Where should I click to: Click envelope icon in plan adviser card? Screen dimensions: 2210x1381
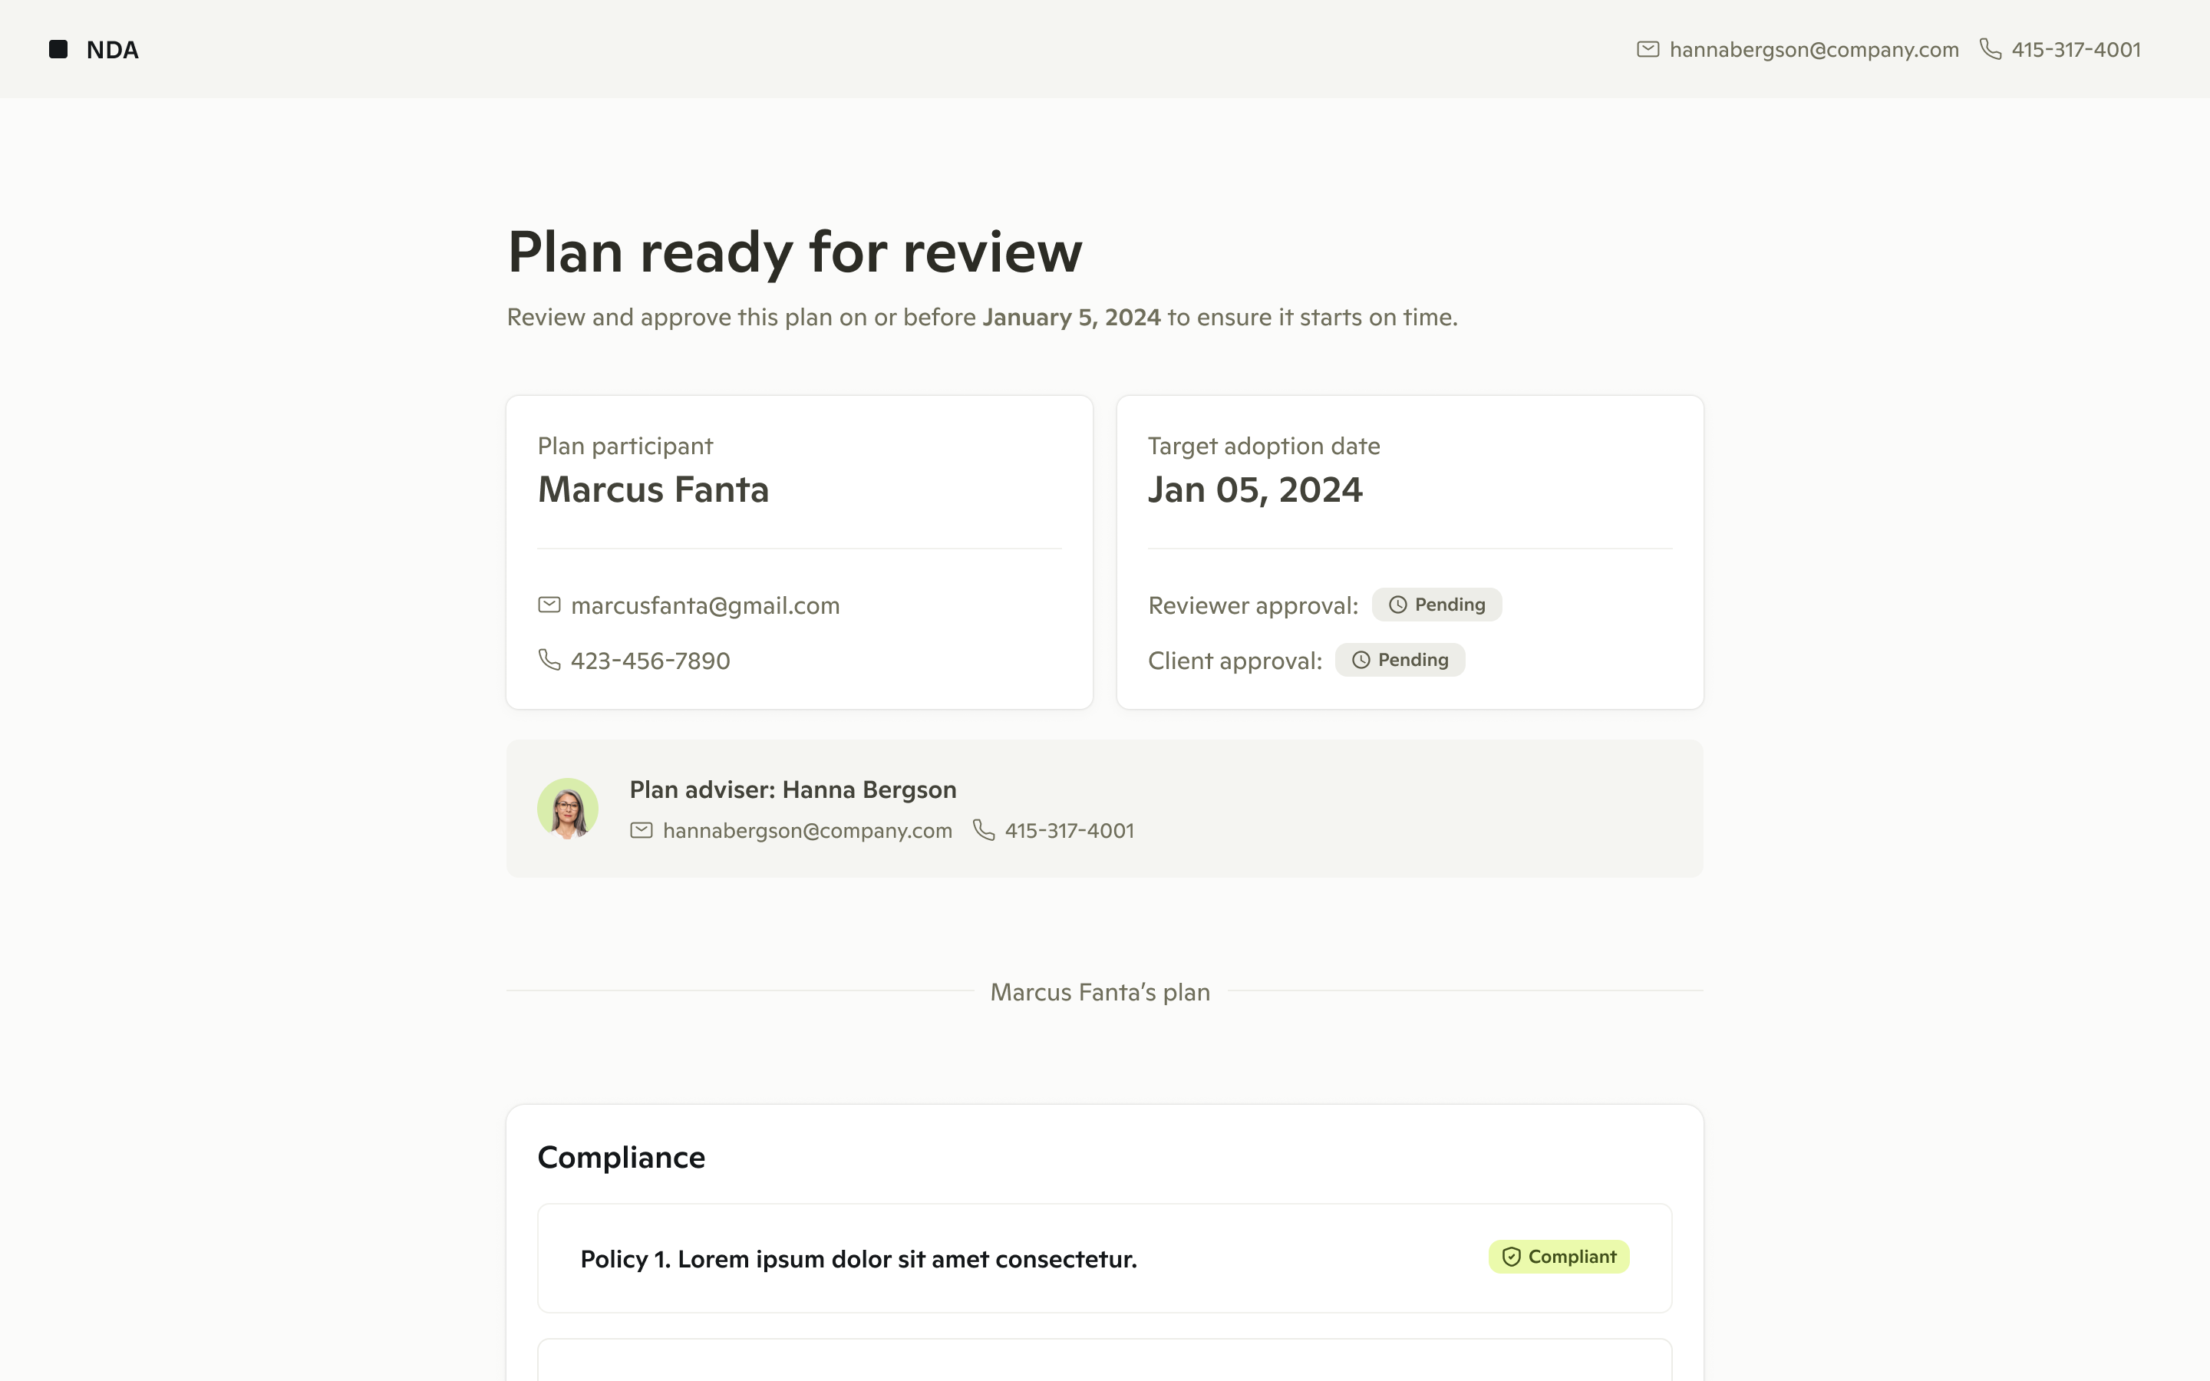click(641, 830)
